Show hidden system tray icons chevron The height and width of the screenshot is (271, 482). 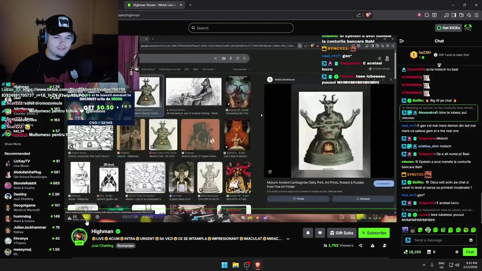pyautogui.click(x=424, y=265)
